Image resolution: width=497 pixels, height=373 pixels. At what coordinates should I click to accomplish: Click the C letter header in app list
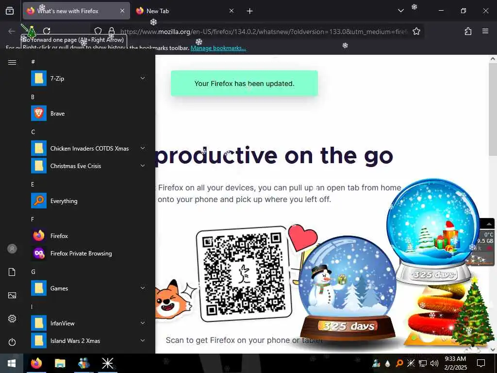coord(33,132)
